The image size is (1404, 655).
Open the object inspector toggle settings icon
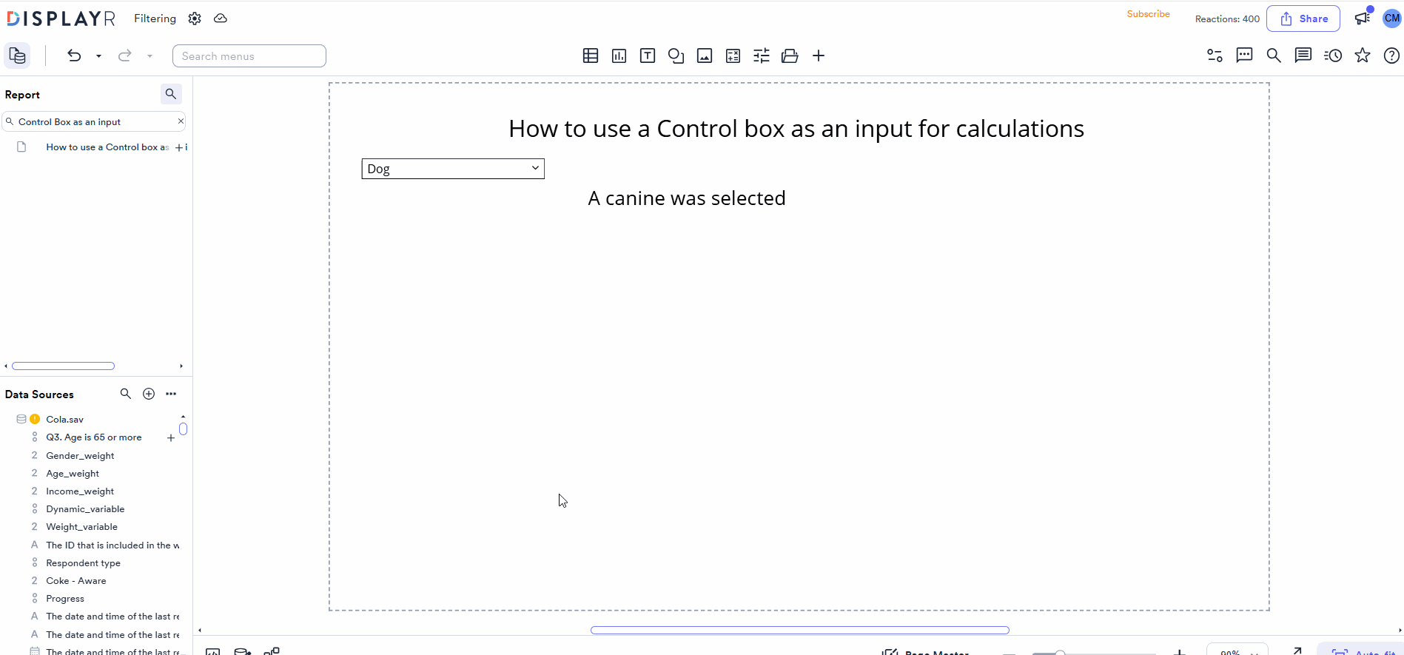[1215, 56]
